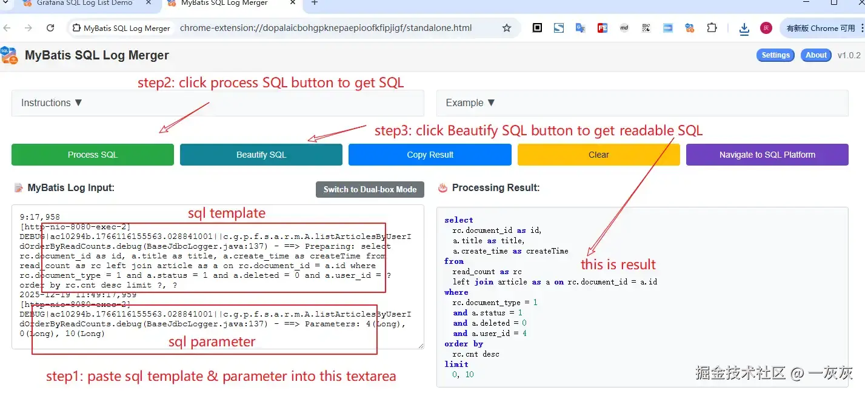Click the v1.0.2 version label
Viewport: 865px width, 393px height.
click(x=849, y=55)
